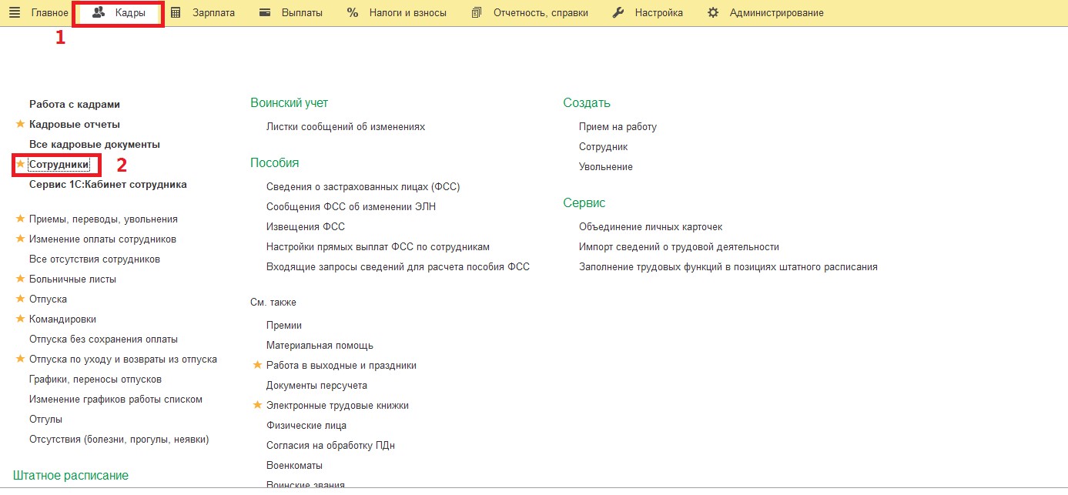Open the Кадровые отчеты link

coord(75,124)
